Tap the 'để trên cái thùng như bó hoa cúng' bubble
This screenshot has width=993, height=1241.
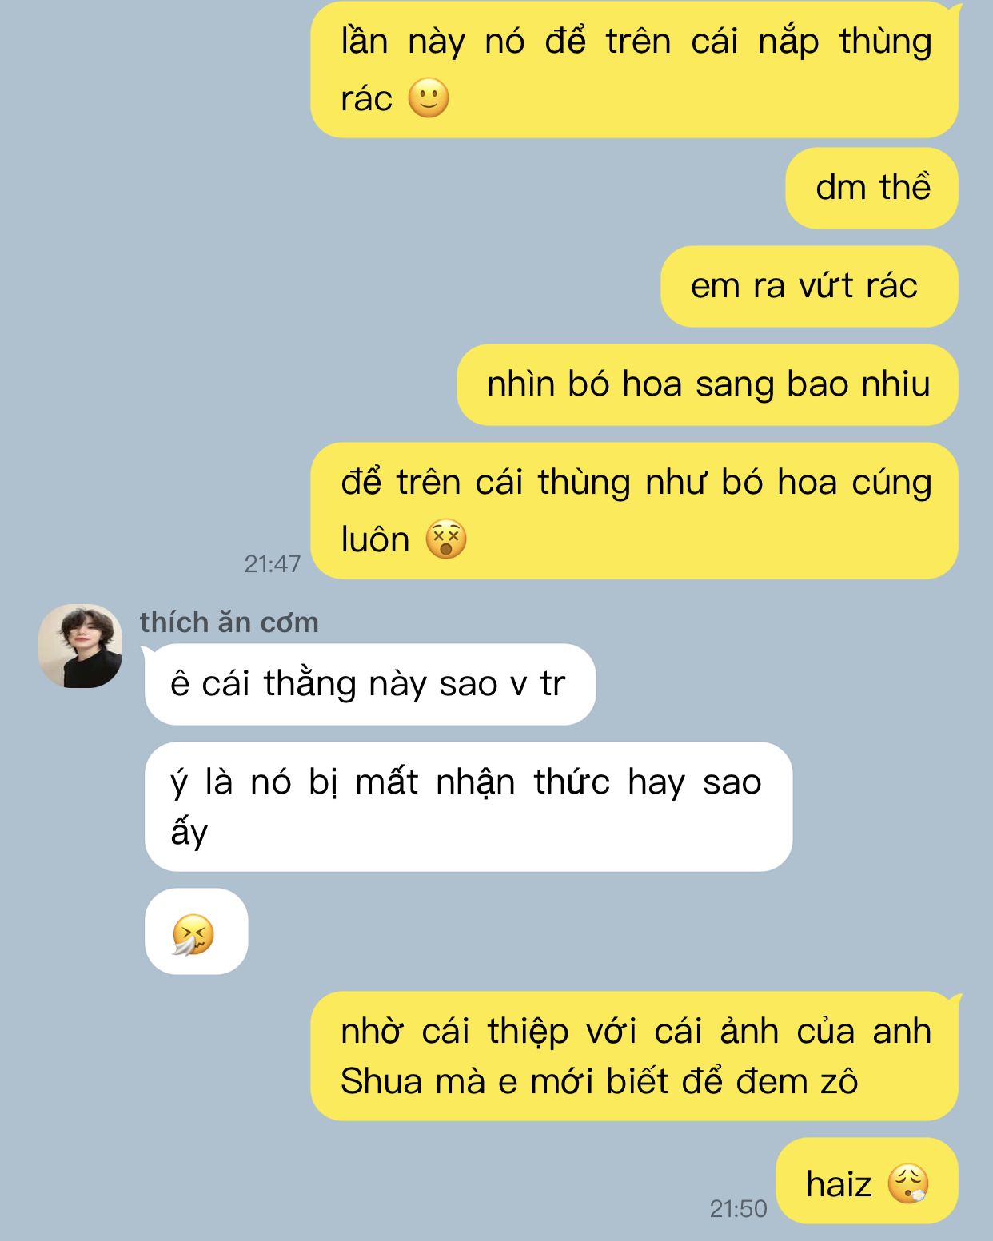(x=634, y=511)
